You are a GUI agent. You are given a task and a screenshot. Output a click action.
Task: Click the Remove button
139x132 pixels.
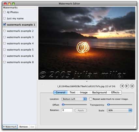[x=23, y=127]
